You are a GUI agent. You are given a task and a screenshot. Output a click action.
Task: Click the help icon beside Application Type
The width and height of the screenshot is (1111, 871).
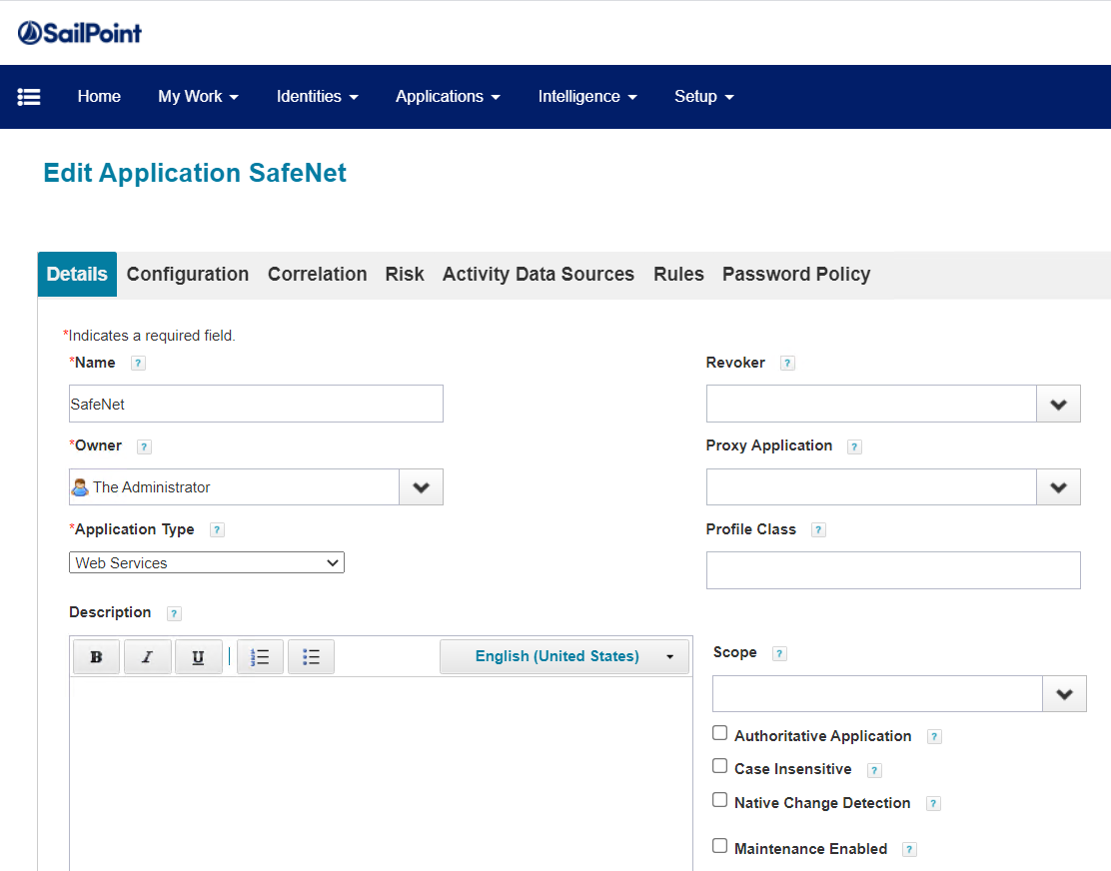[218, 529]
